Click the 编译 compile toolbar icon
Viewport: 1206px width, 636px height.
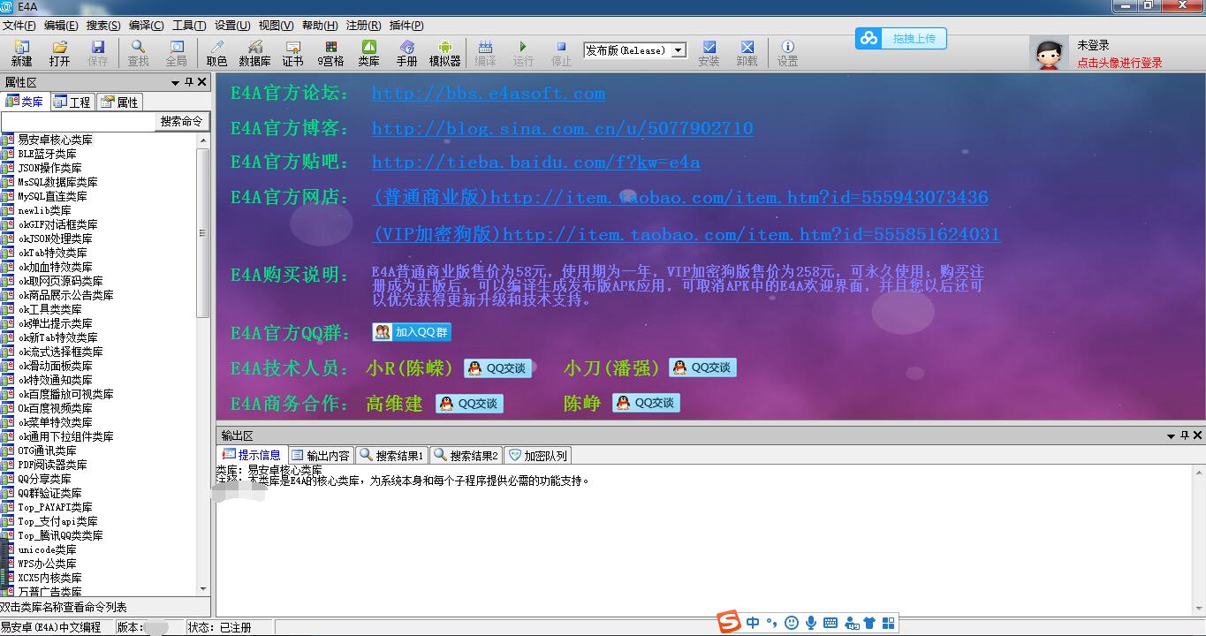(485, 53)
